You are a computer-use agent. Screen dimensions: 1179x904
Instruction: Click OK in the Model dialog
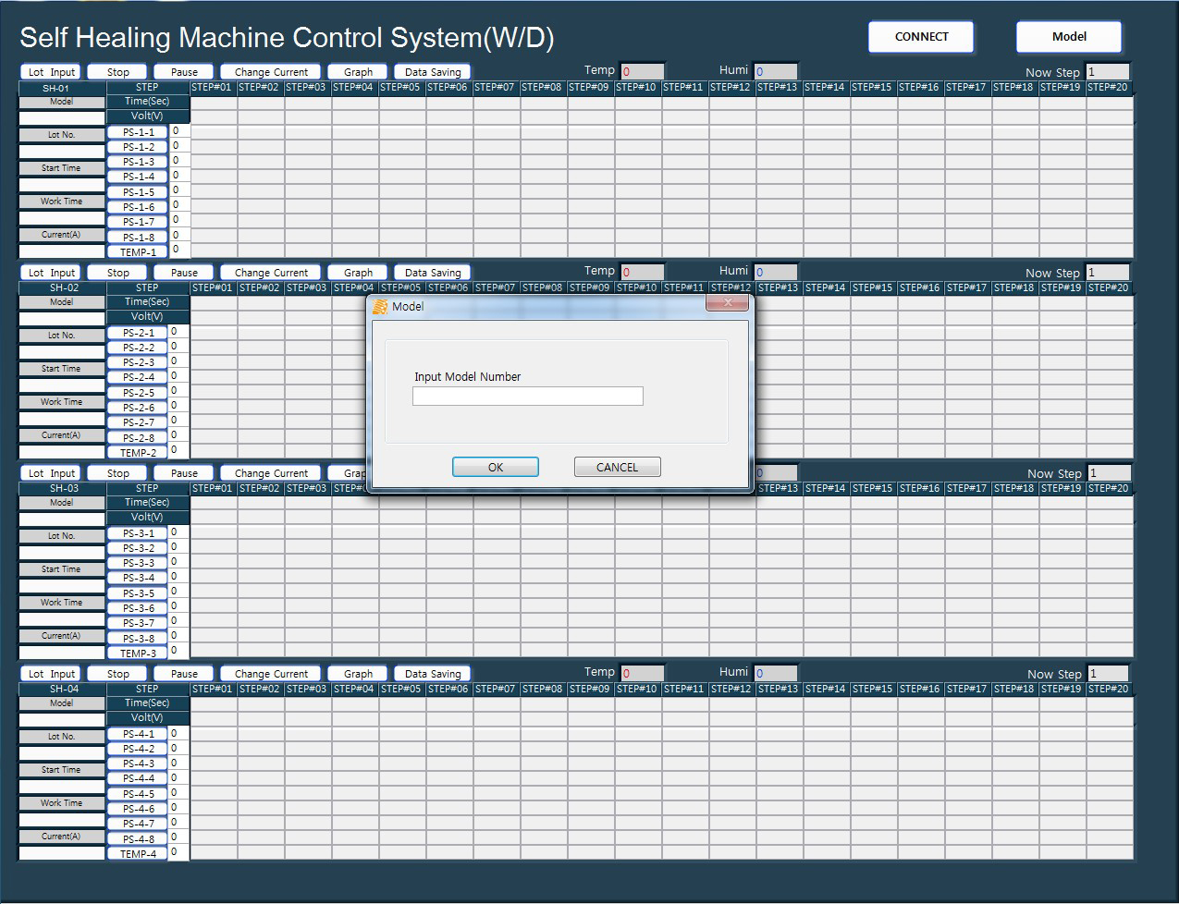[495, 467]
